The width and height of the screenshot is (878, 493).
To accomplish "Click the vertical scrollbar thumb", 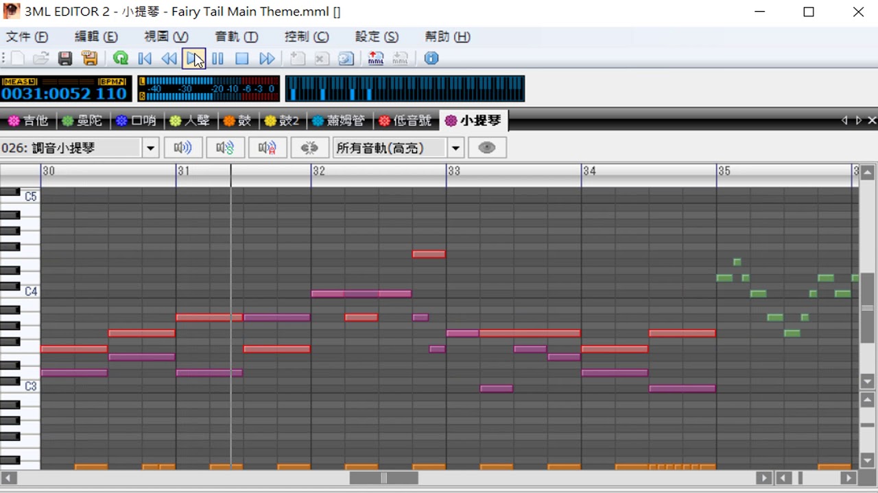I will (x=867, y=308).
